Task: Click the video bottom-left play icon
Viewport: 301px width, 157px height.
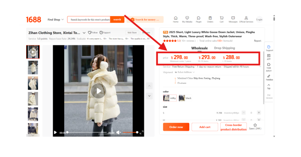Action: [55, 132]
